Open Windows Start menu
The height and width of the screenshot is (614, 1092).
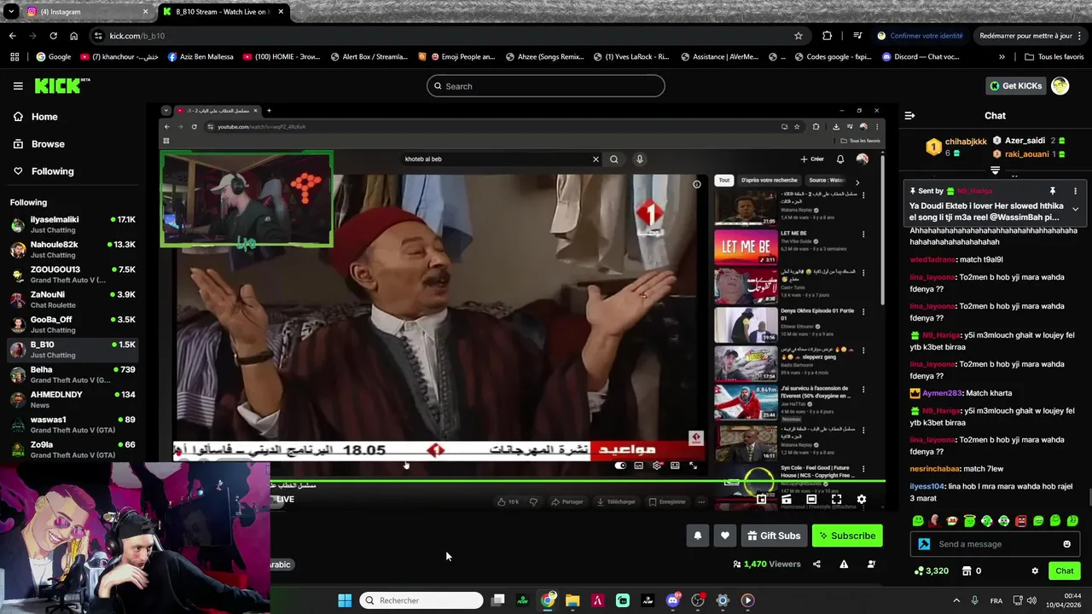(345, 600)
